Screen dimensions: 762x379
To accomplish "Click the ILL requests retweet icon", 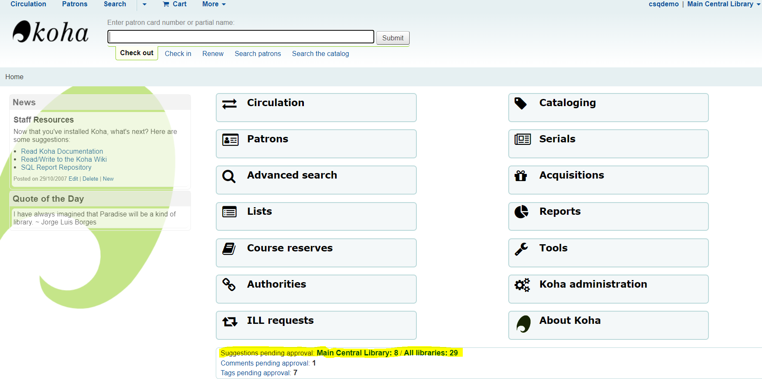I will point(230,322).
